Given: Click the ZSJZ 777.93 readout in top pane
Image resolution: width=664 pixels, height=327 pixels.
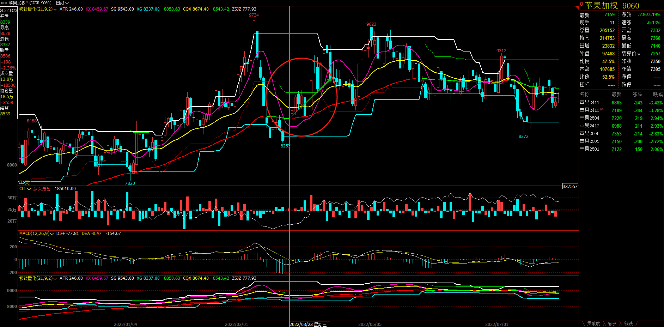Looking at the screenshot, I should [244, 9].
